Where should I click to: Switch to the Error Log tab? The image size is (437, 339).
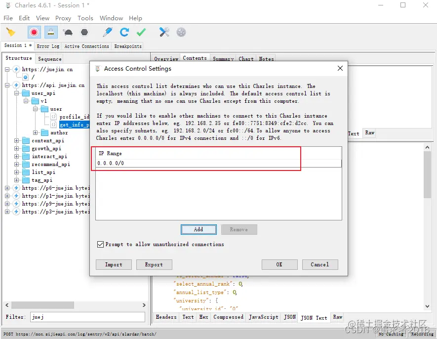pyautogui.click(x=48, y=46)
